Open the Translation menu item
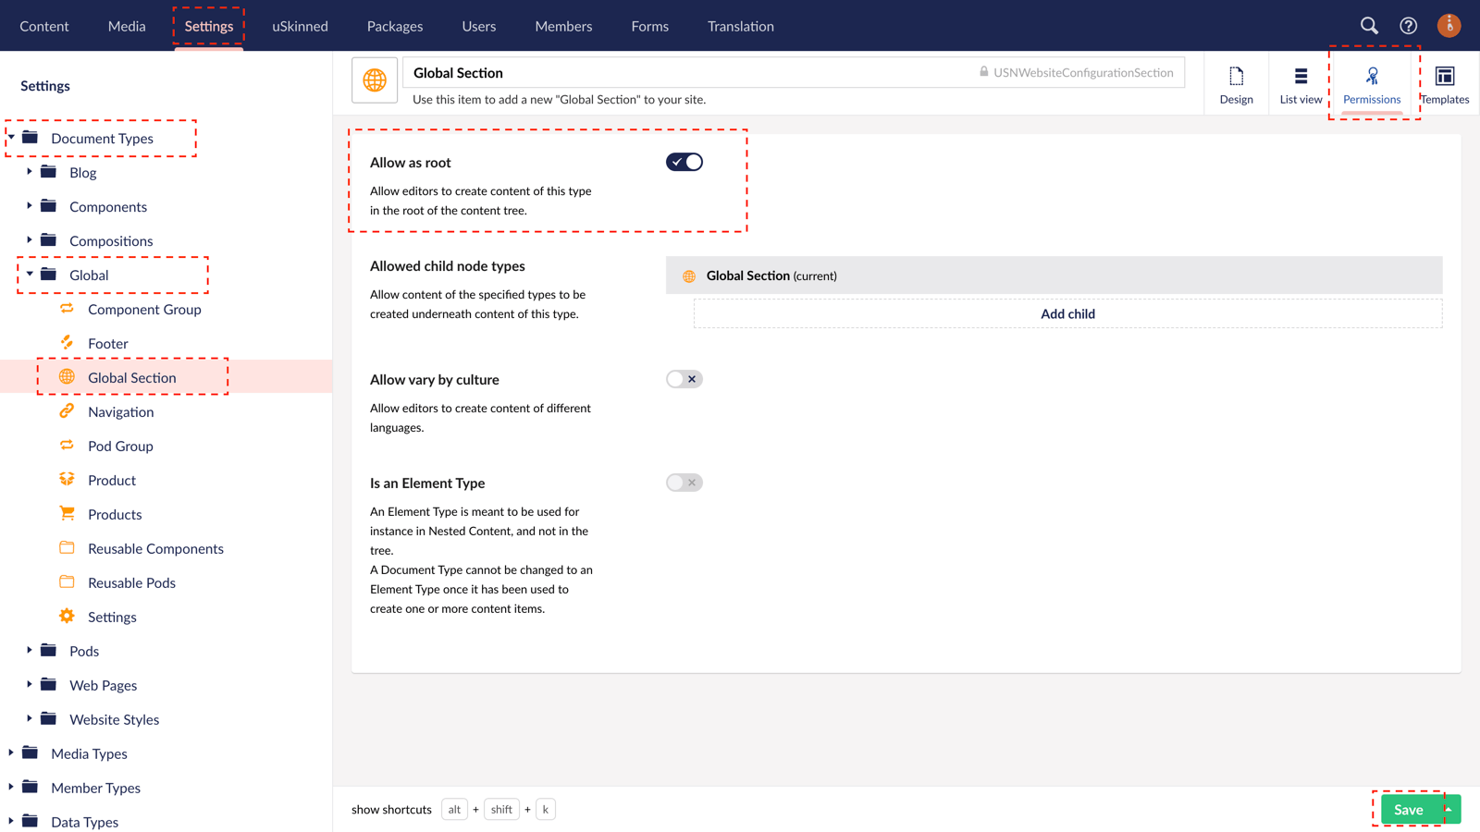1480x832 pixels. (x=740, y=26)
